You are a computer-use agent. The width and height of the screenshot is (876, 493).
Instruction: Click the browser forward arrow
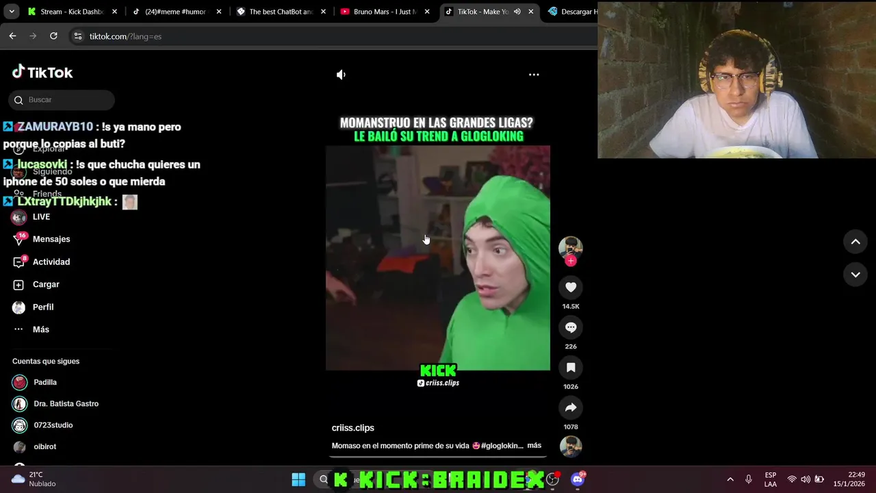33,36
